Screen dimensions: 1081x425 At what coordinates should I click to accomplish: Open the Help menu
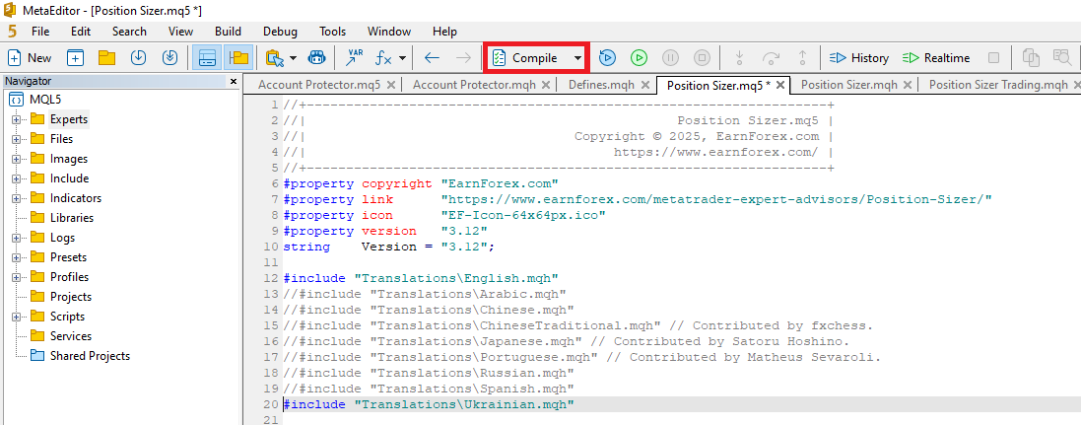click(x=444, y=31)
